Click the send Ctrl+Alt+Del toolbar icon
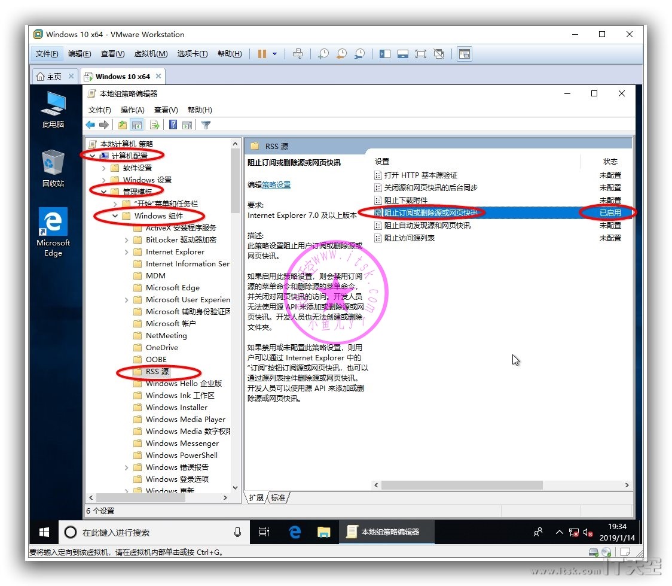Viewport: 672px width, 586px height. pos(297,54)
